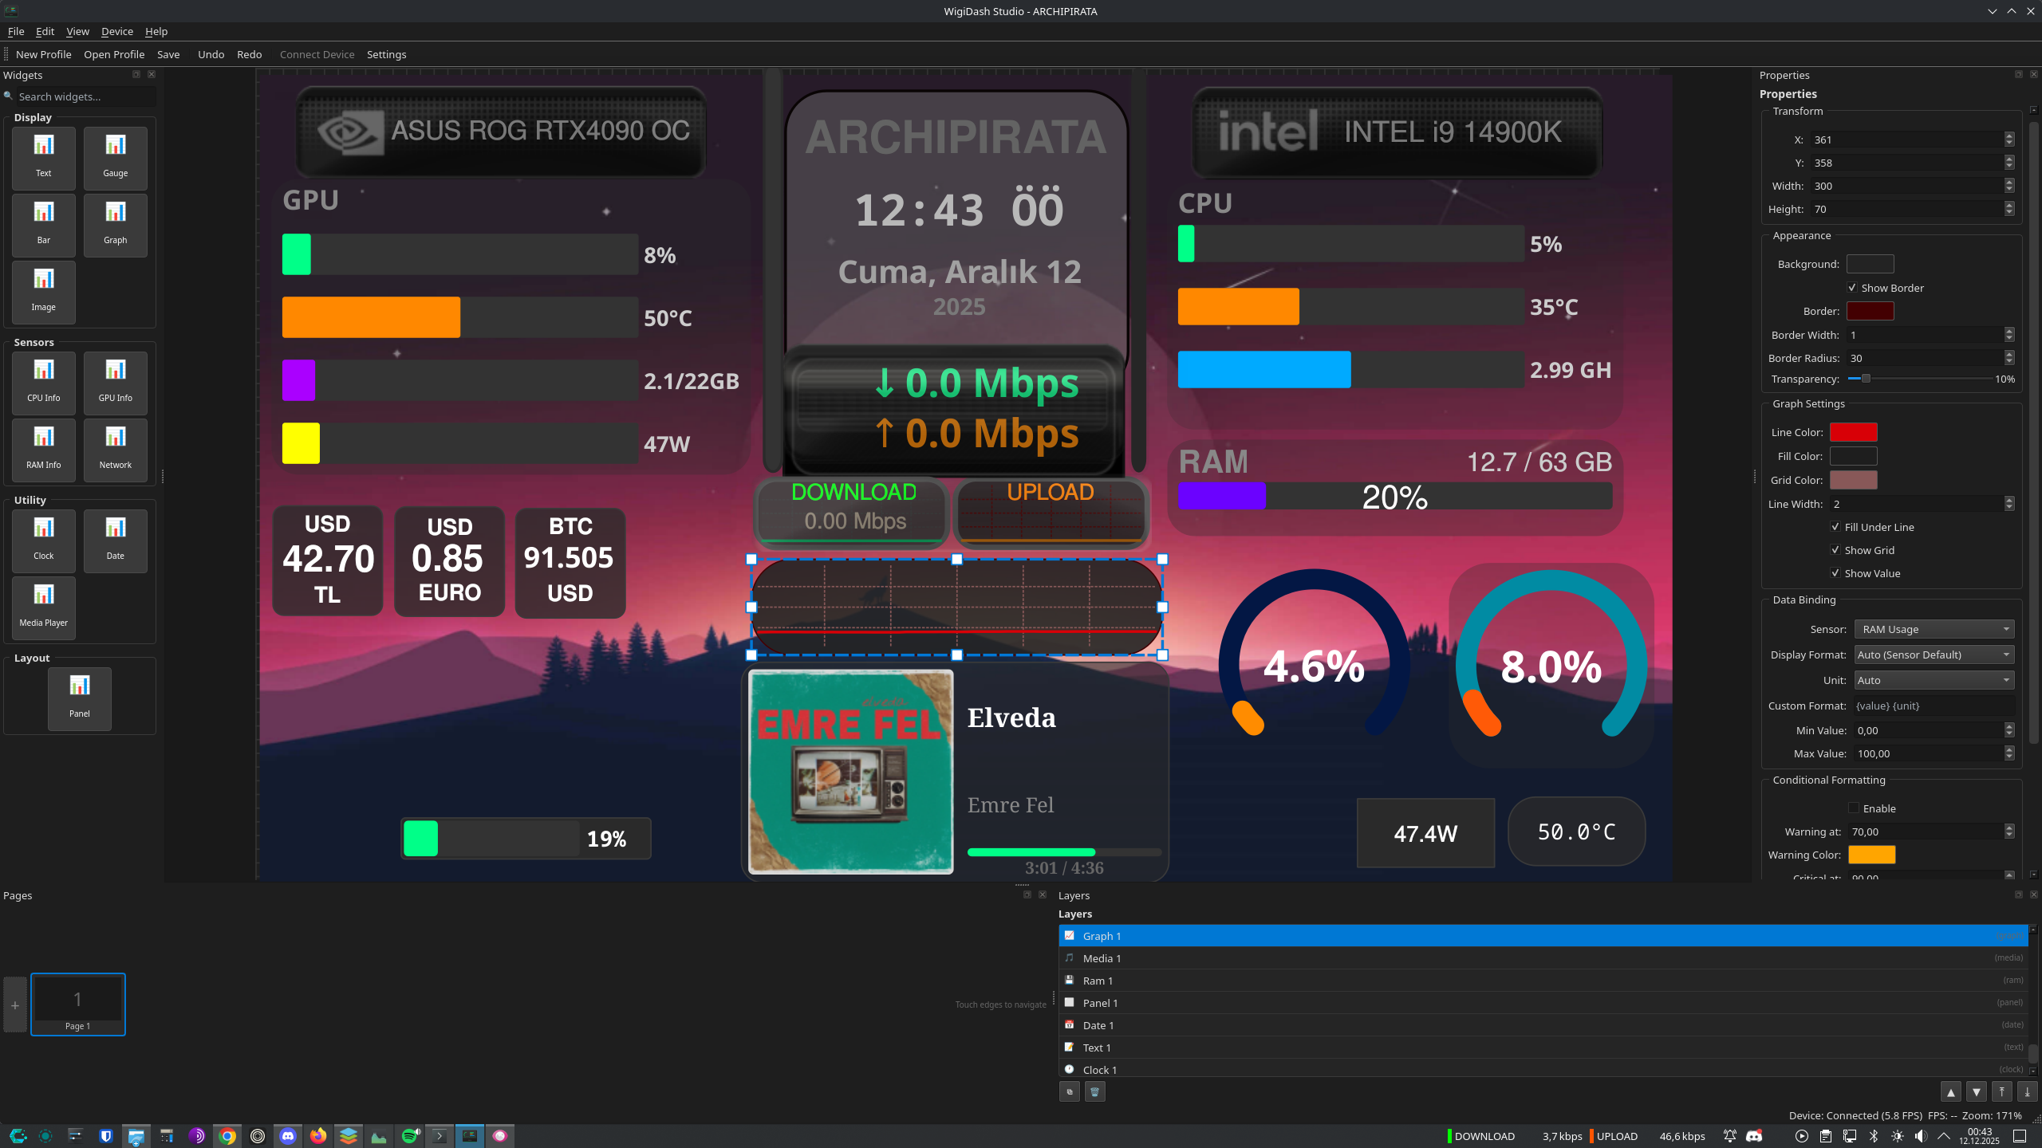Duplicate the layer using the copy icon
Screen dimensions: 2042x1148
(1069, 1091)
